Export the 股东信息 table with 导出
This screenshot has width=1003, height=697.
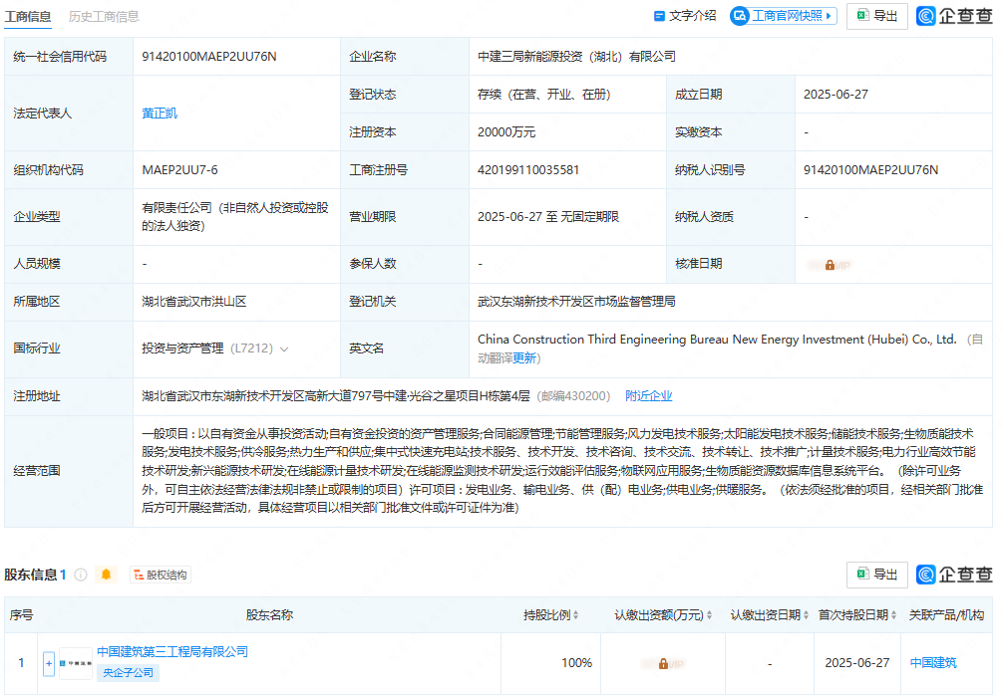pos(877,575)
